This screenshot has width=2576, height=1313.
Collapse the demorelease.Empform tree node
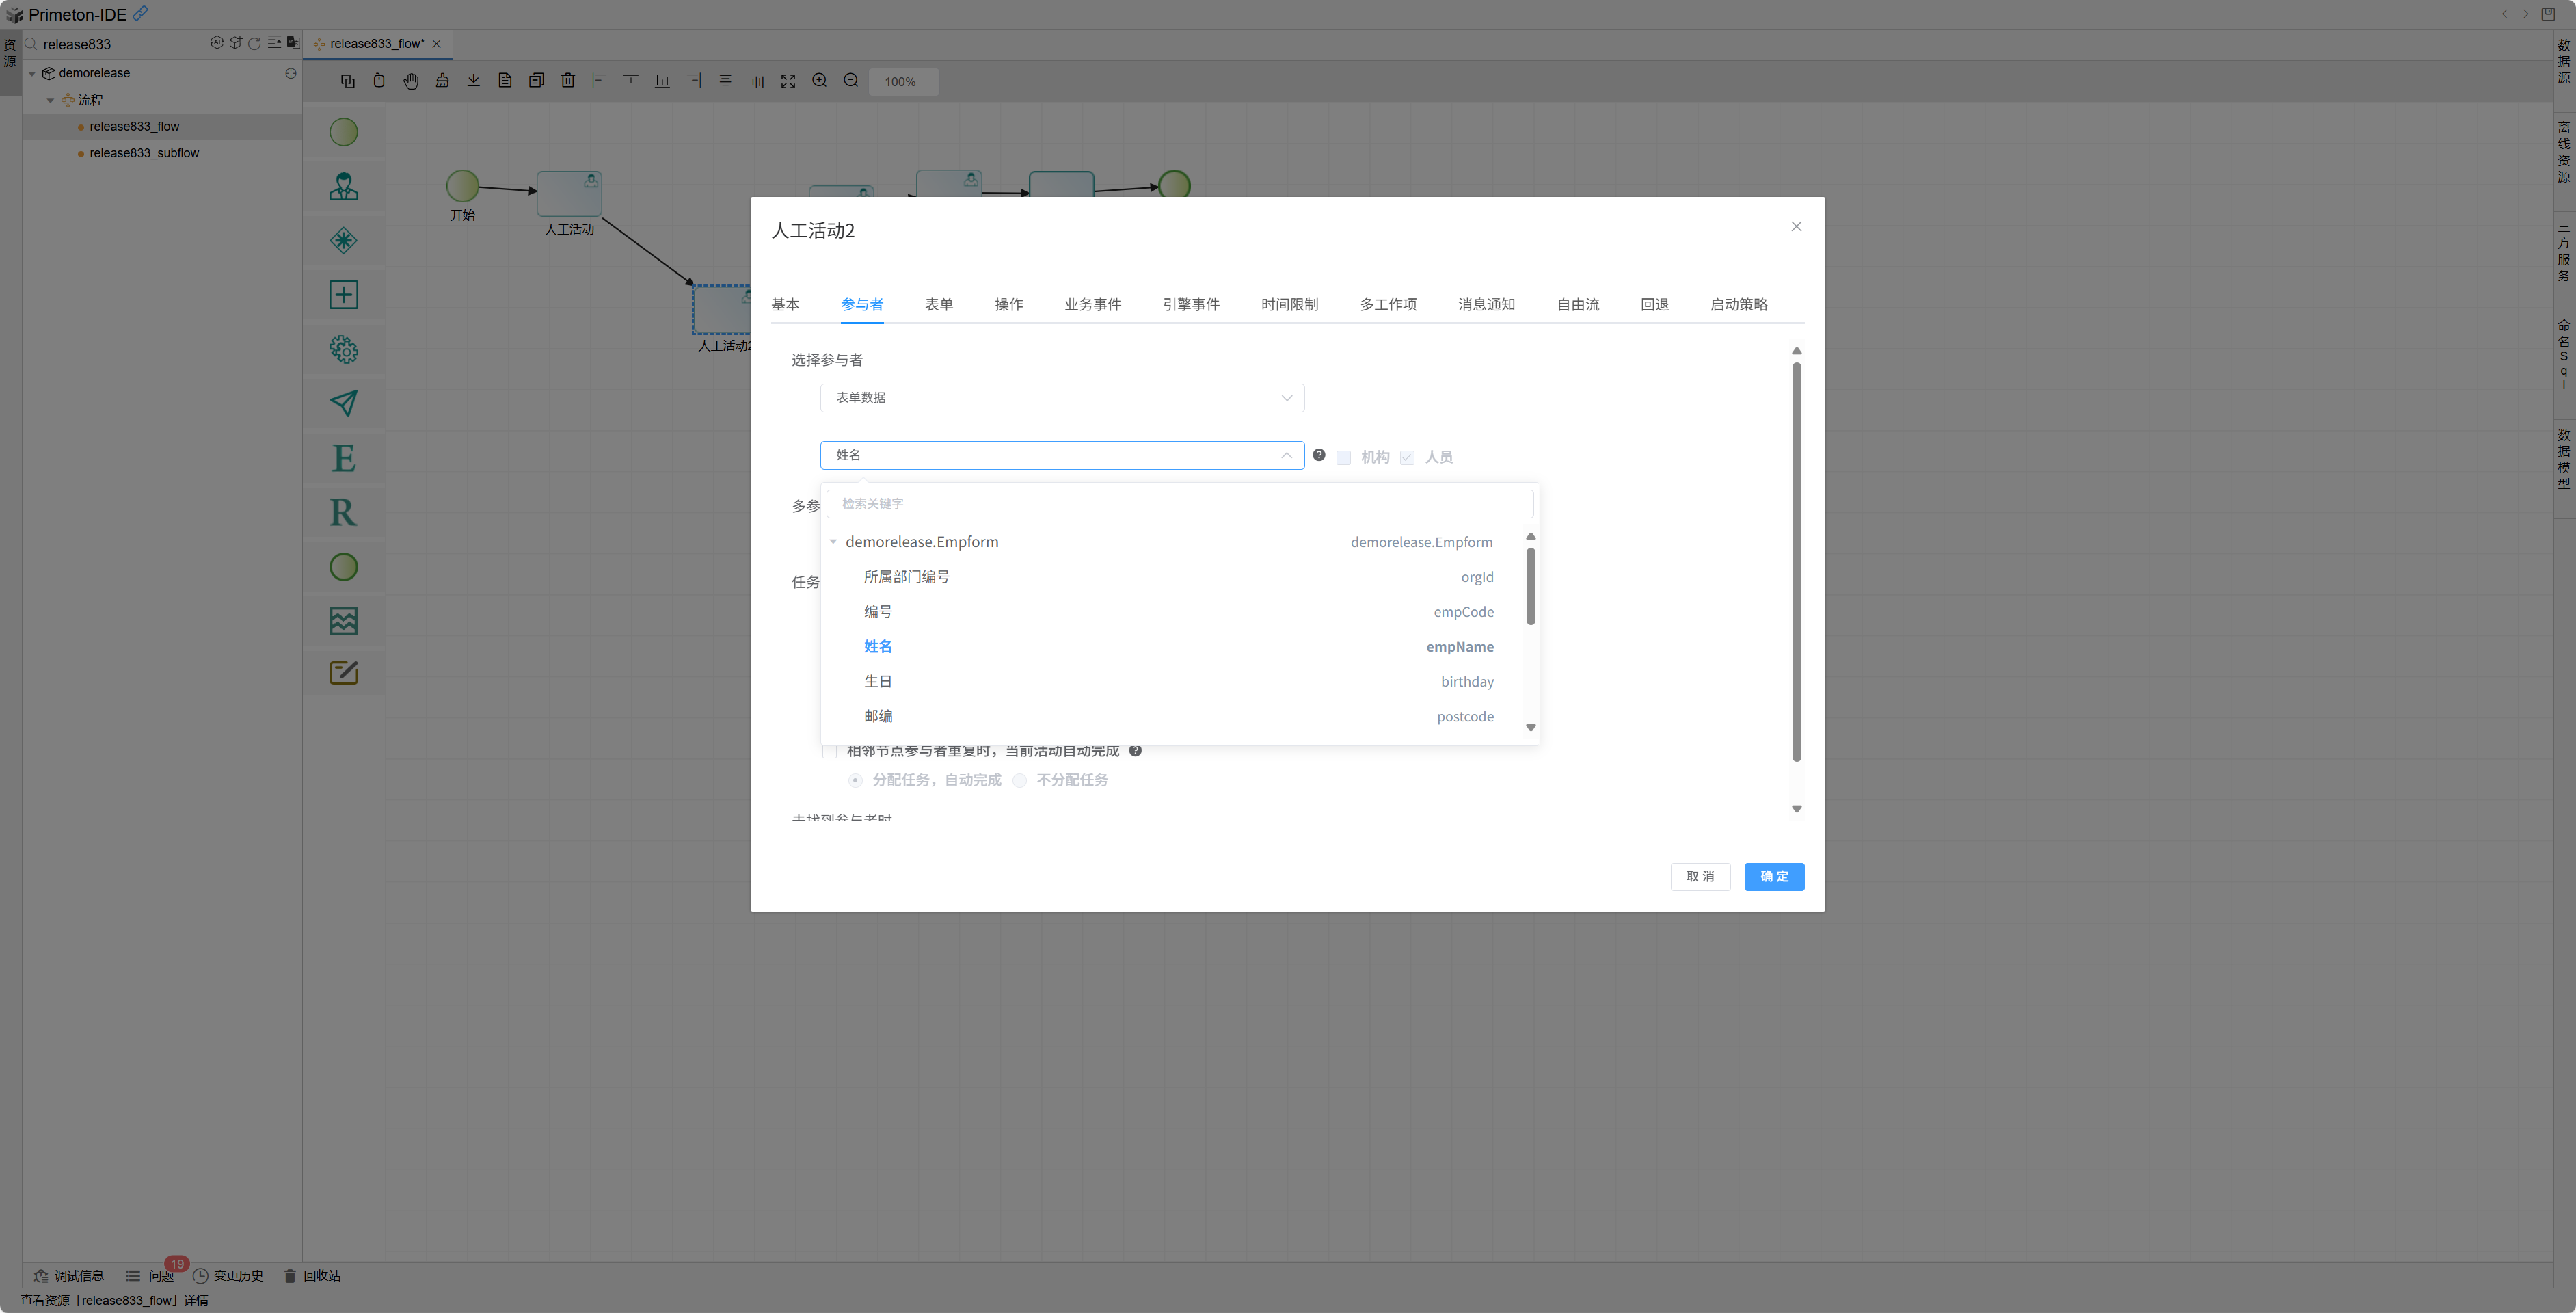tap(833, 542)
